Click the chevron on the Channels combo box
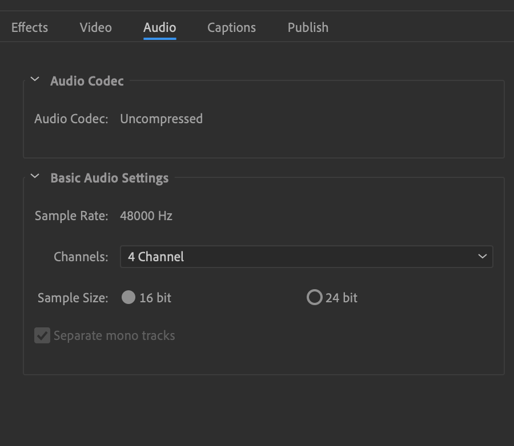This screenshot has width=514, height=446. coord(483,257)
